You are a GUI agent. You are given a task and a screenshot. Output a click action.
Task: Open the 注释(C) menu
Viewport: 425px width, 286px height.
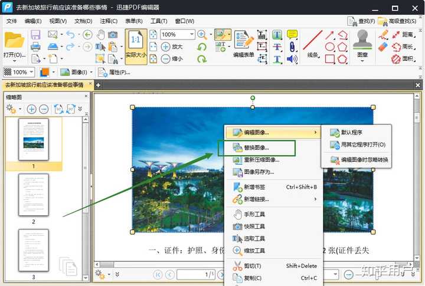click(109, 21)
